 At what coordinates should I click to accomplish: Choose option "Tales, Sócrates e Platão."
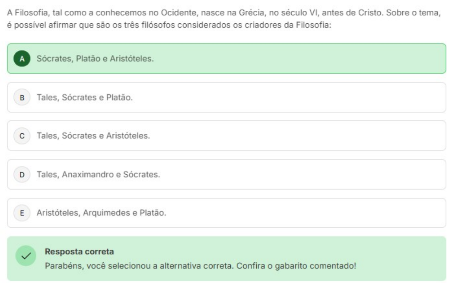[85, 97]
